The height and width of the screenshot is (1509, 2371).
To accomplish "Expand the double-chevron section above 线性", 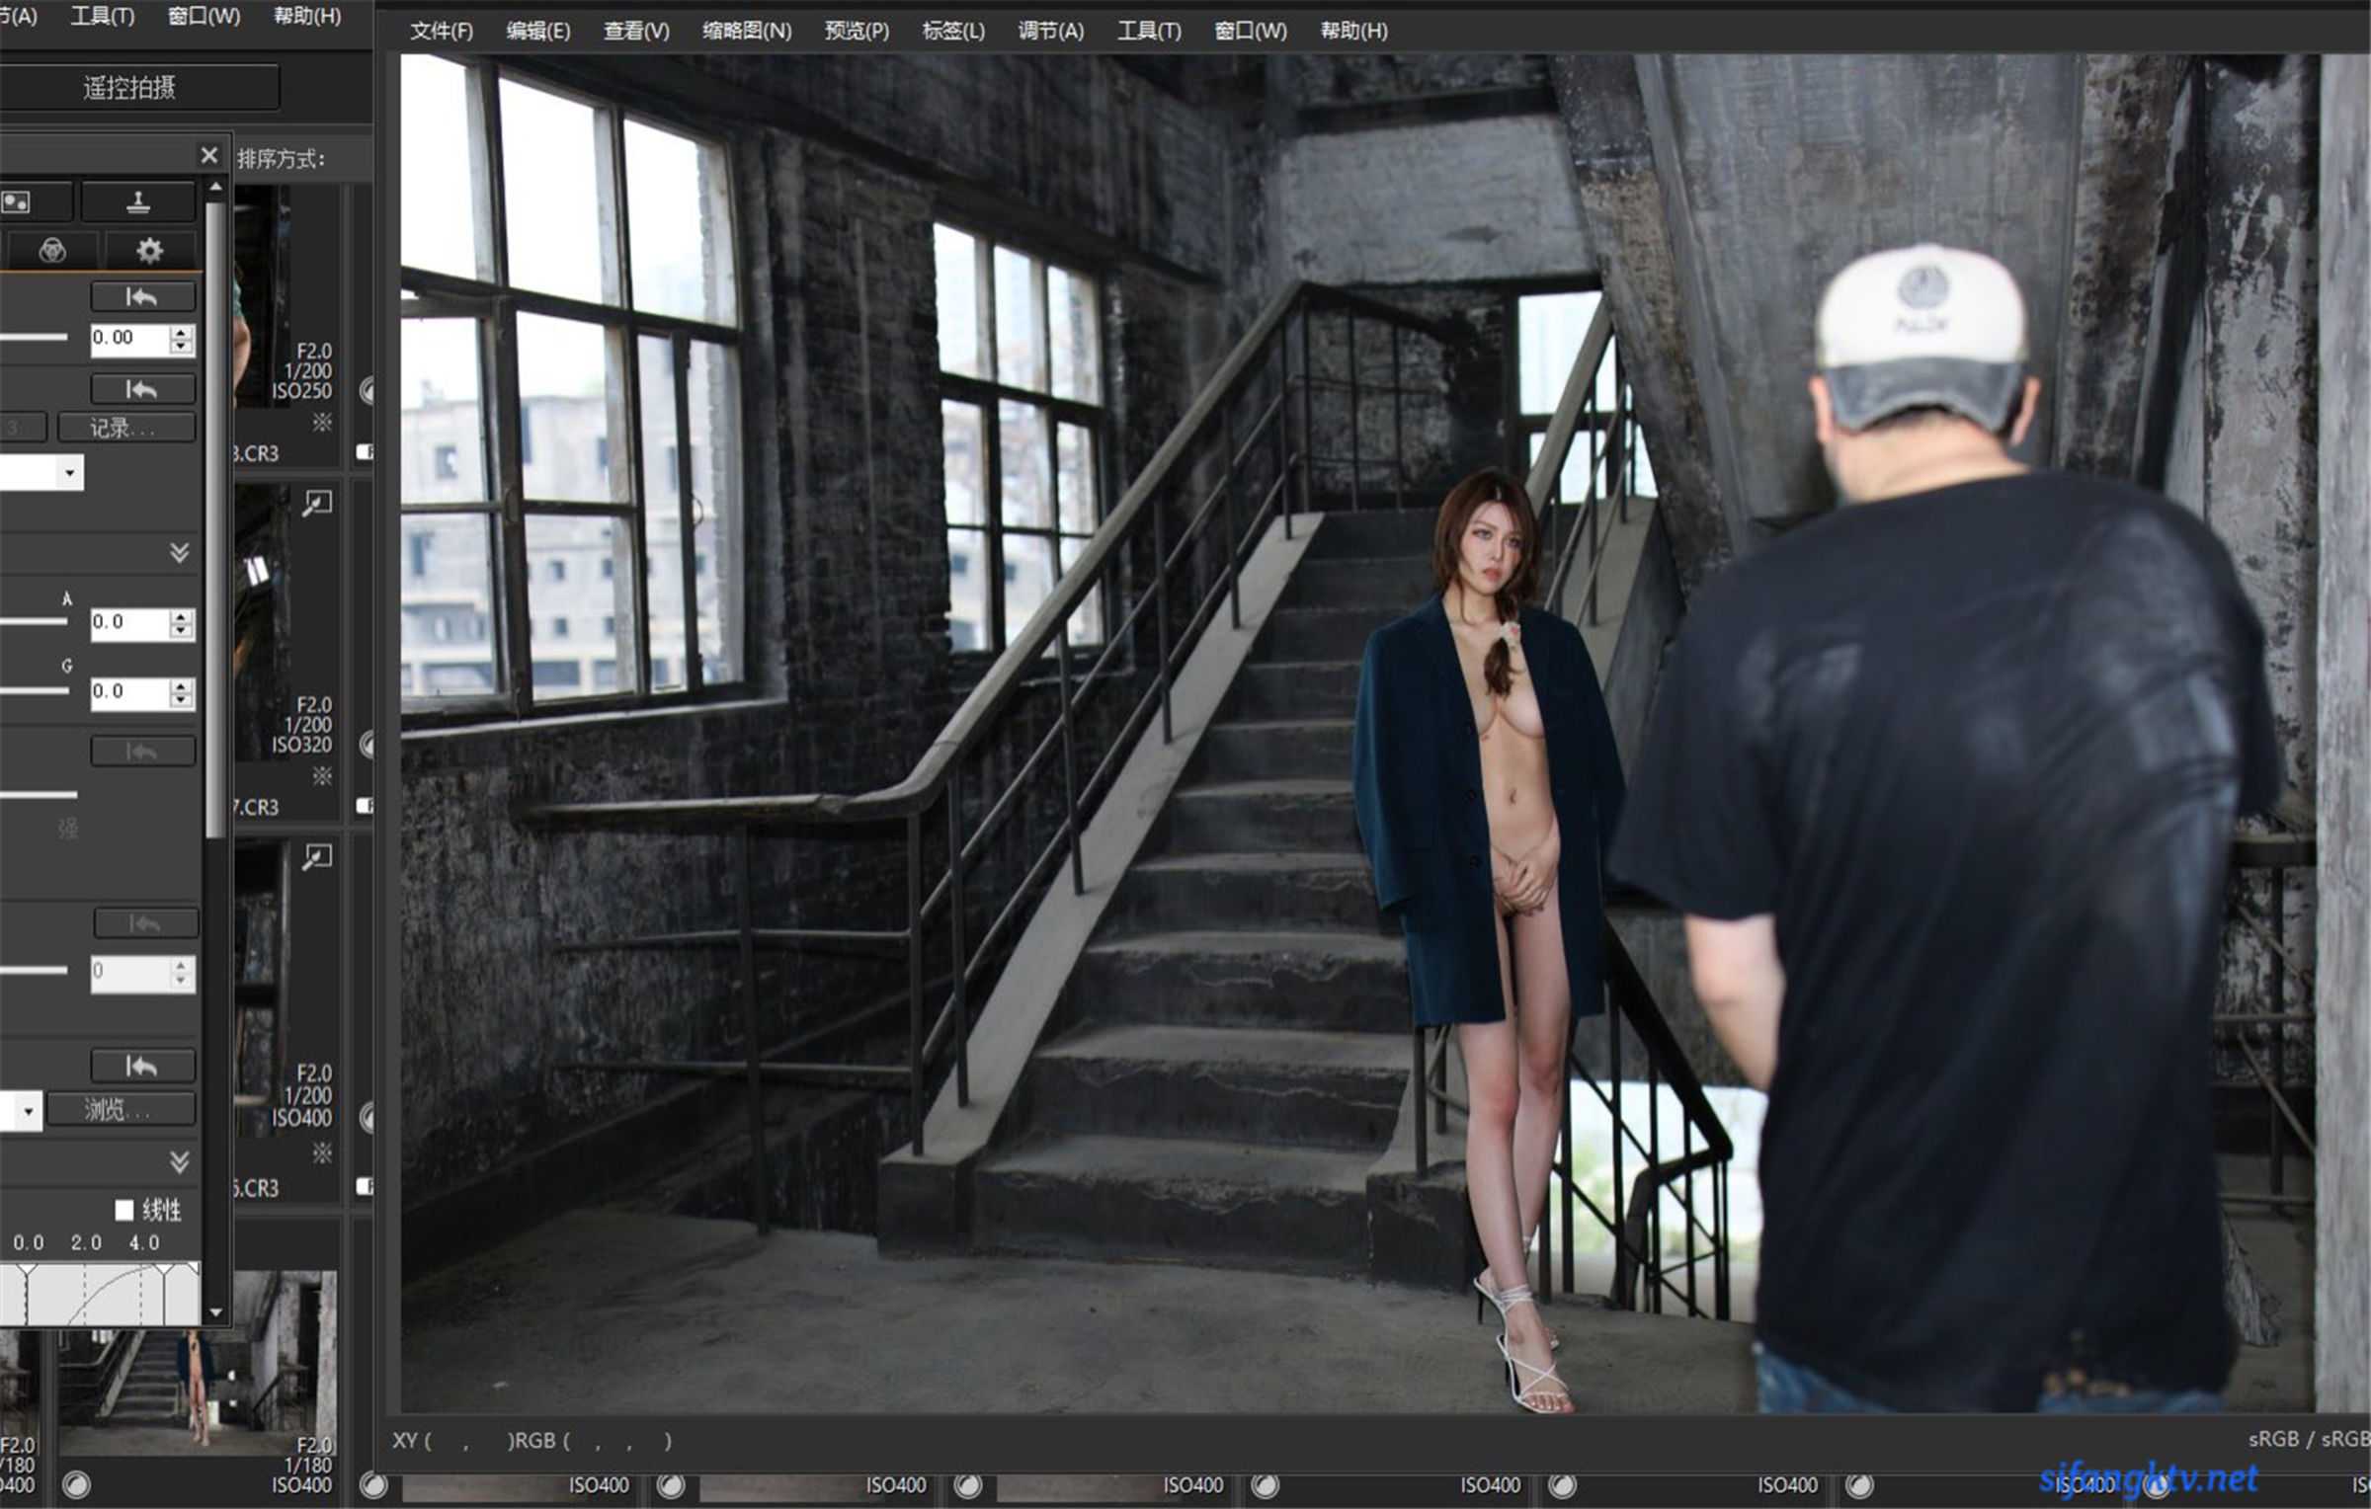I will coord(179,1162).
